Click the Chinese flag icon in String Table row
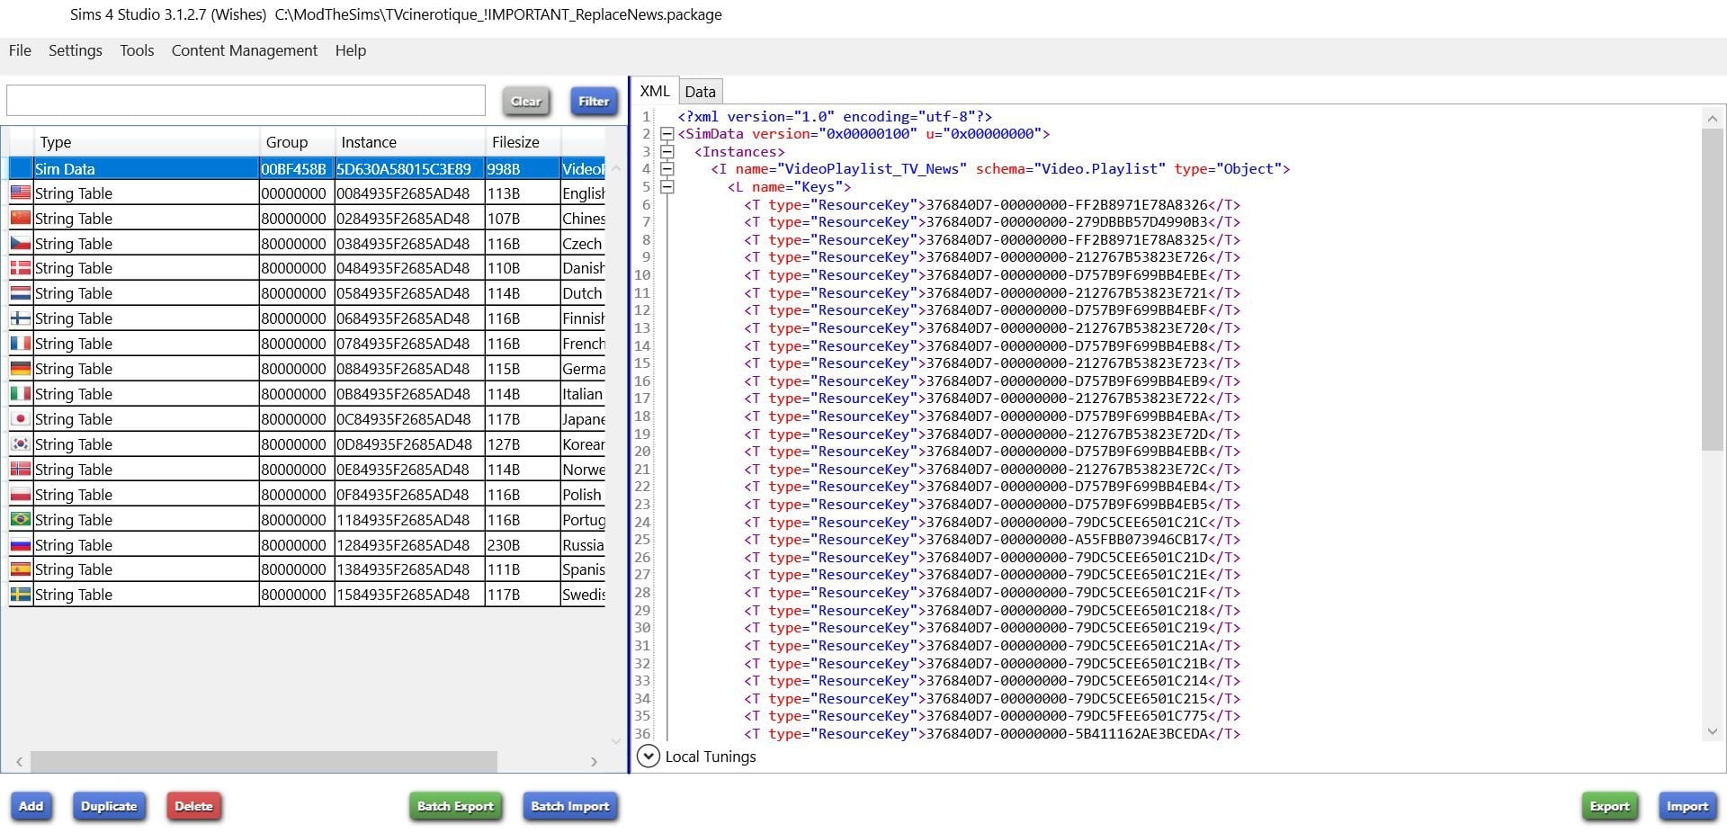This screenshot has height=833, width=1727. [20, 218]
